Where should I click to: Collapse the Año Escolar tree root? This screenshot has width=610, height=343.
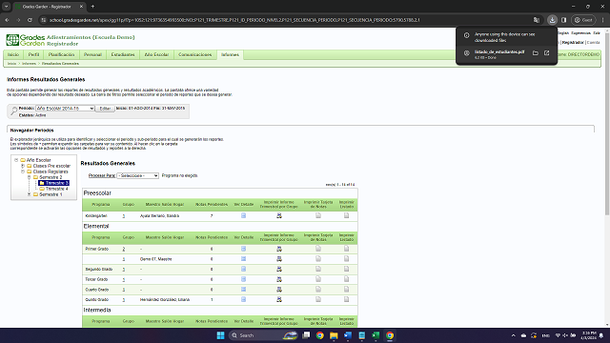point(16,160)
